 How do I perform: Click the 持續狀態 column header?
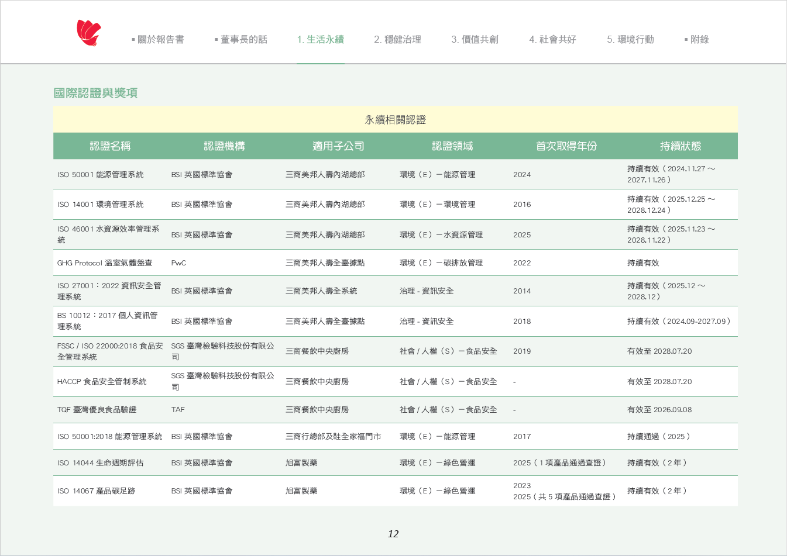681,146
